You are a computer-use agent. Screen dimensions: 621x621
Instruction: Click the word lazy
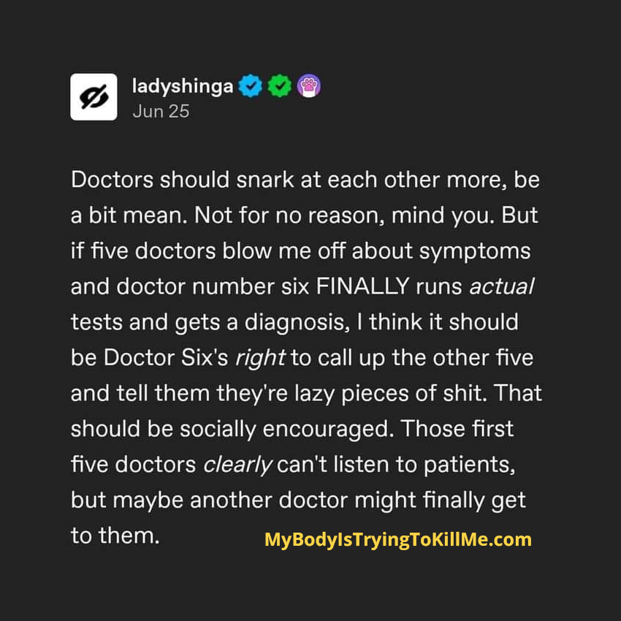point(314,395)
